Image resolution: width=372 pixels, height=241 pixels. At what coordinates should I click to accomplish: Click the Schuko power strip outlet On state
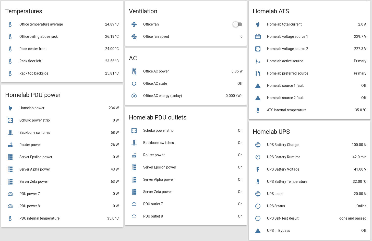pyautogui.click(x=240, y=130)
